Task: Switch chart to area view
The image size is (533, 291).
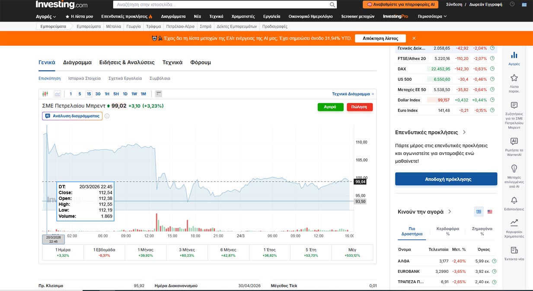Action: coord(57,94)
